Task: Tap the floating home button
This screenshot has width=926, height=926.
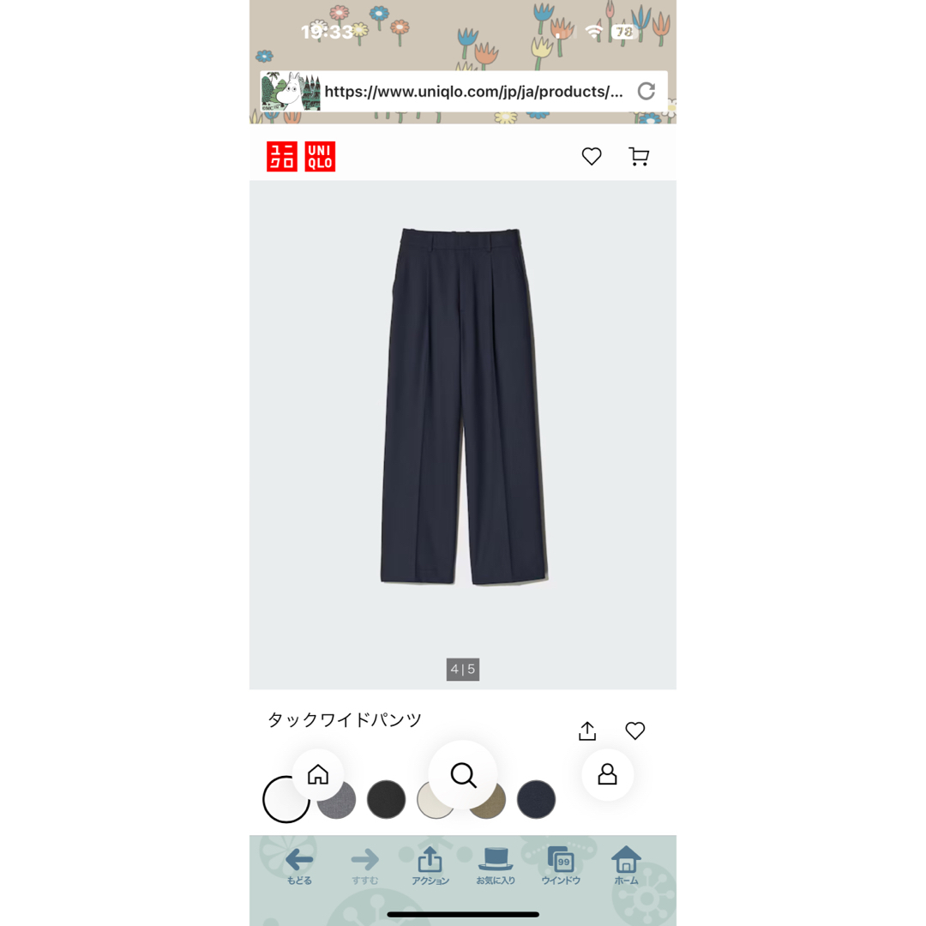Action: [318, 774]
